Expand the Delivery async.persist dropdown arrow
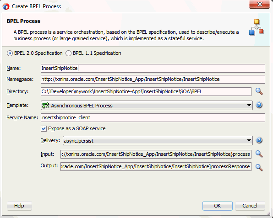 [x=249, y=140]
